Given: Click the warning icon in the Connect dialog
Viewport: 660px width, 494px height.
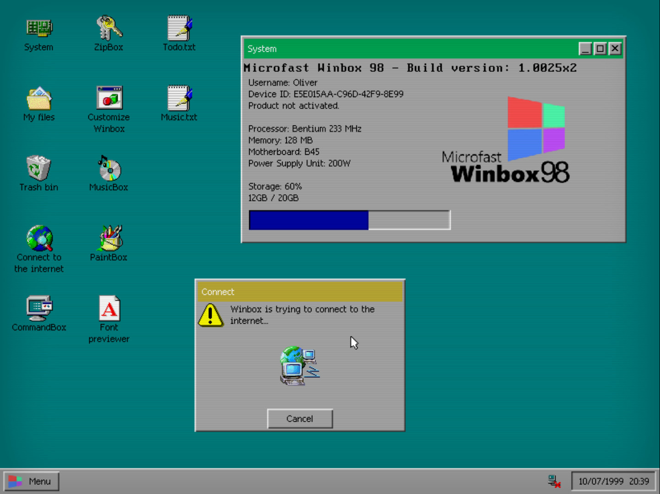Looking at the screenshot, I should [210, 315].
